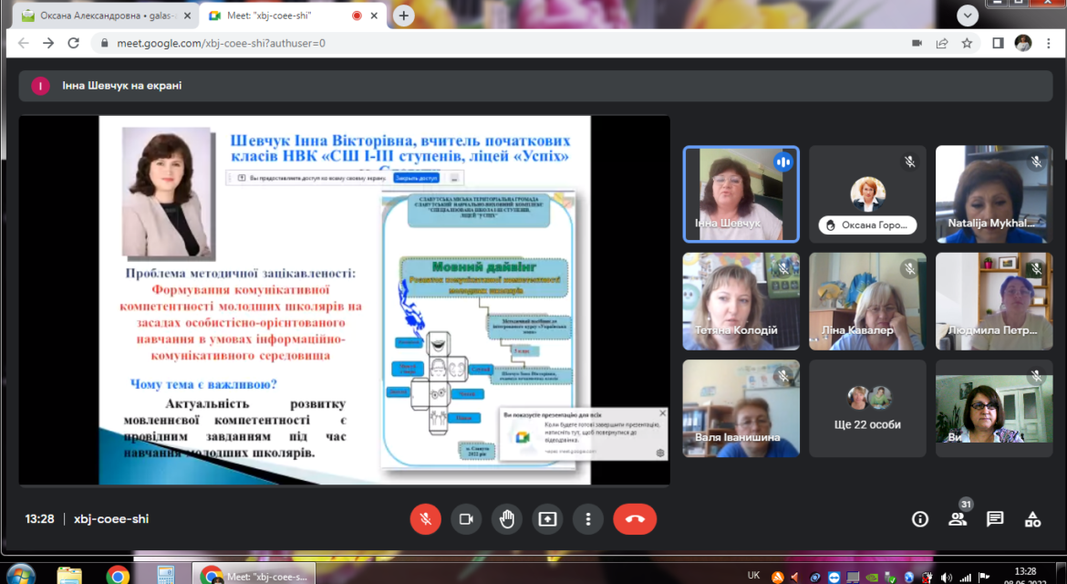Raise hand using the hand icon
The width and height of the screenshot is (1067, 584).
pos(507,518)
